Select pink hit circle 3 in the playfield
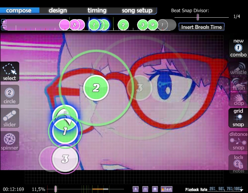This screenshot has height=193, width=248. [x=65, y=159]
